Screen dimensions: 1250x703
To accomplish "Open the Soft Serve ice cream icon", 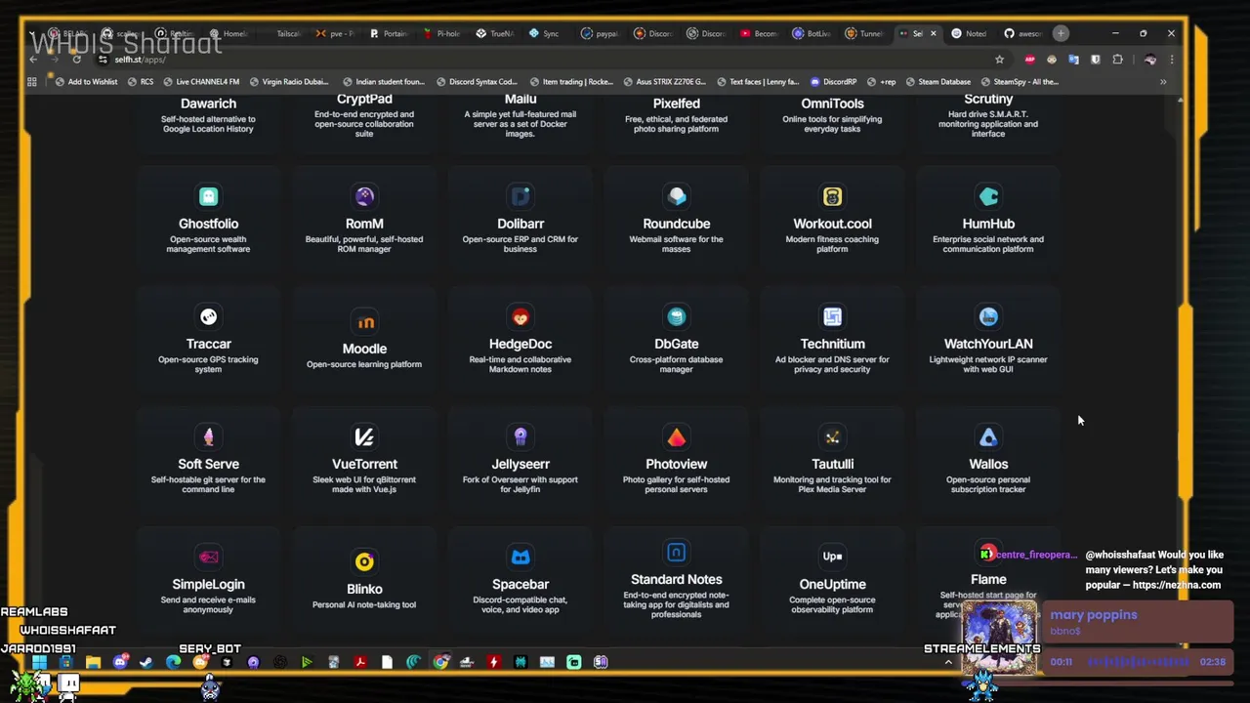I will coord(208,436).
